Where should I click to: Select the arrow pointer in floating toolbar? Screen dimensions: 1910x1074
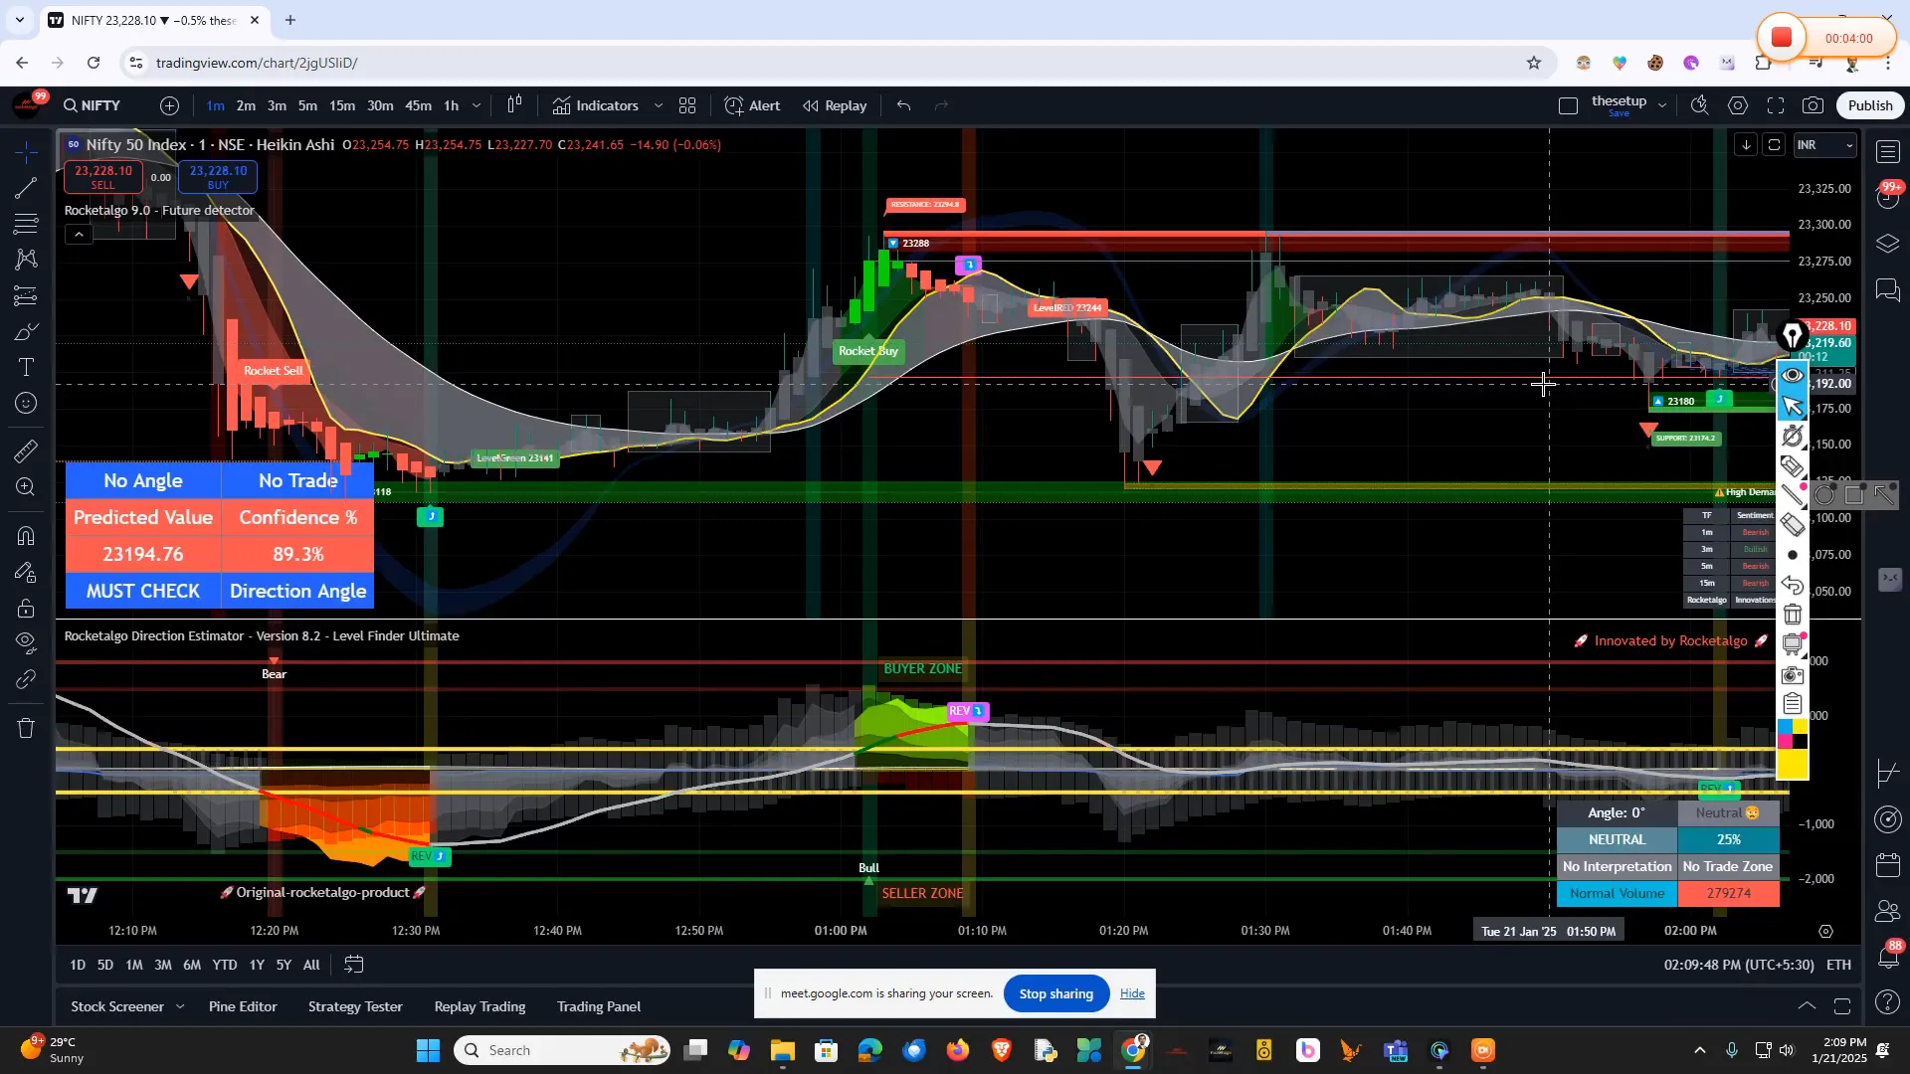(x=1793, y=406)
